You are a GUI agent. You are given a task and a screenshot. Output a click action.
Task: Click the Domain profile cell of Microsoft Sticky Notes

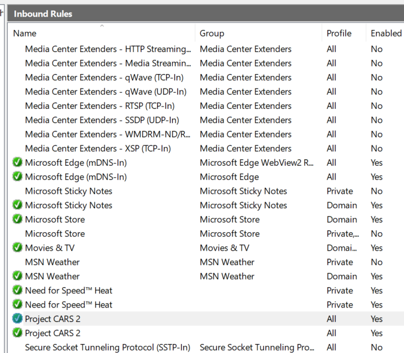[x=342, y=205]
